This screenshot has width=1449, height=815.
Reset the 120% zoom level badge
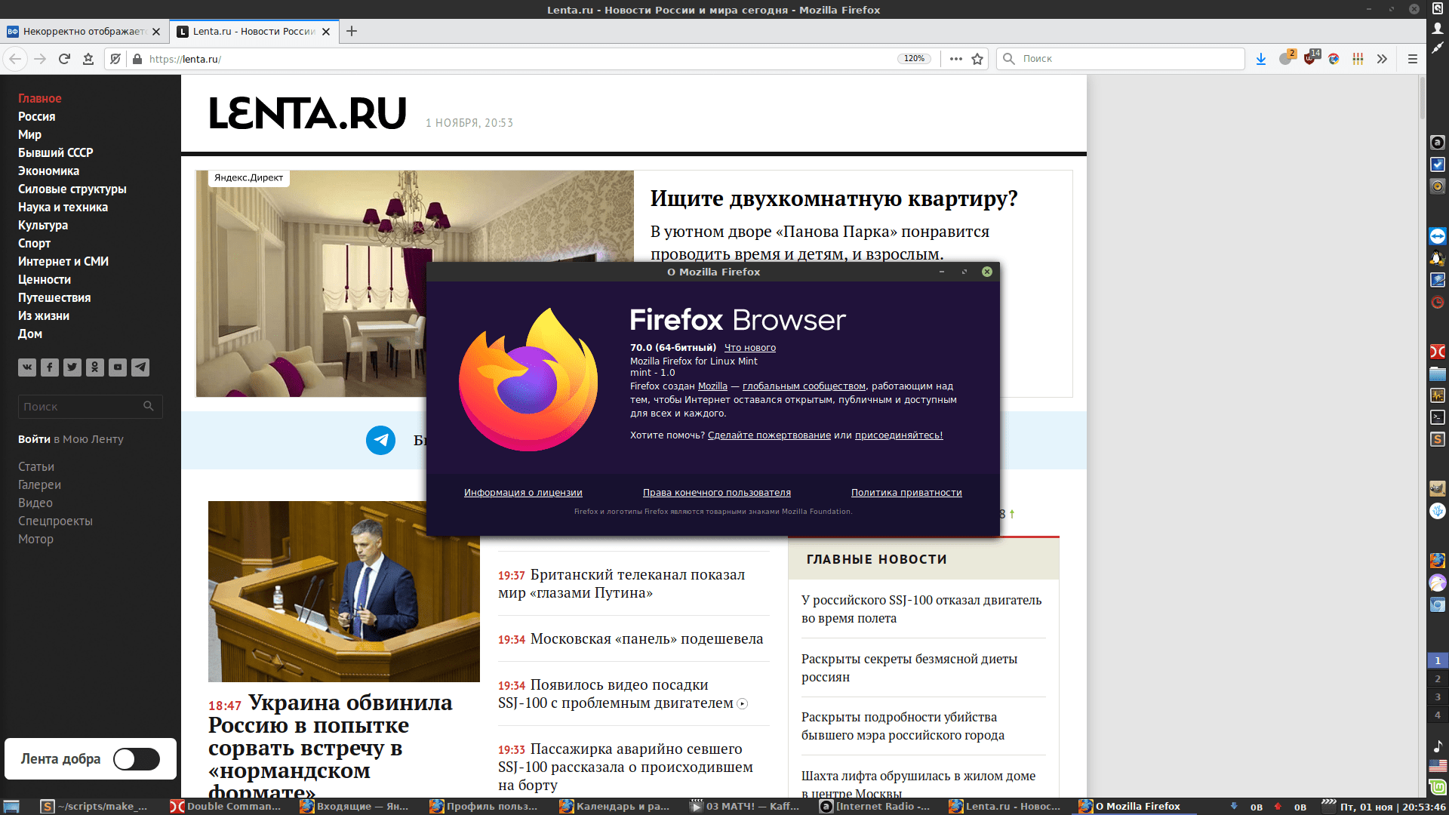(914, 59)
